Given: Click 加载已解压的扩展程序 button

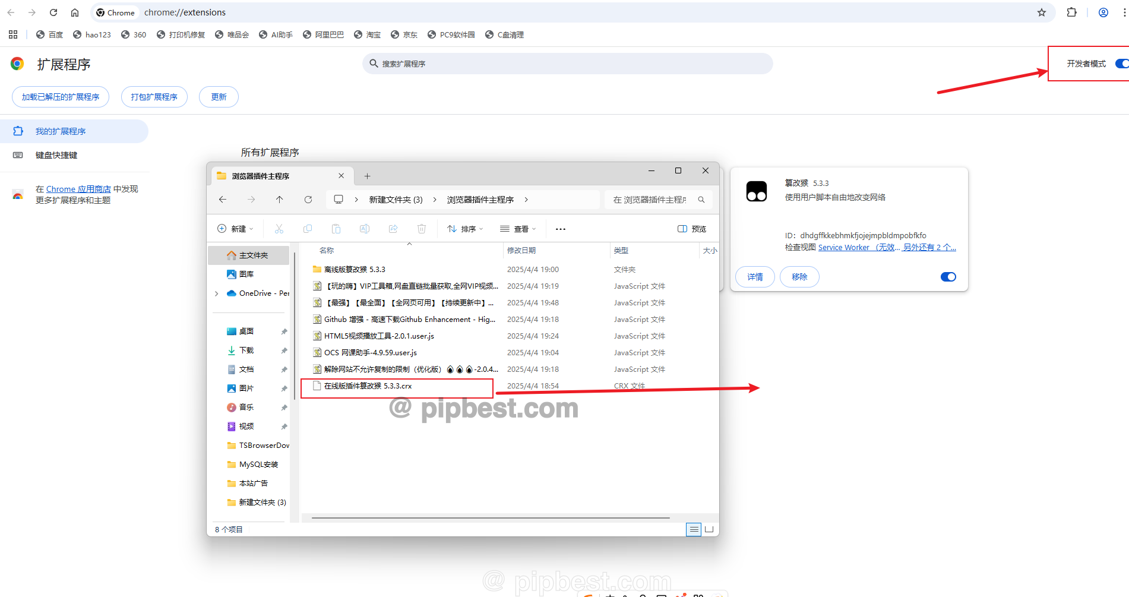Looking at the screenshot, I should click(x=61, y=97).
